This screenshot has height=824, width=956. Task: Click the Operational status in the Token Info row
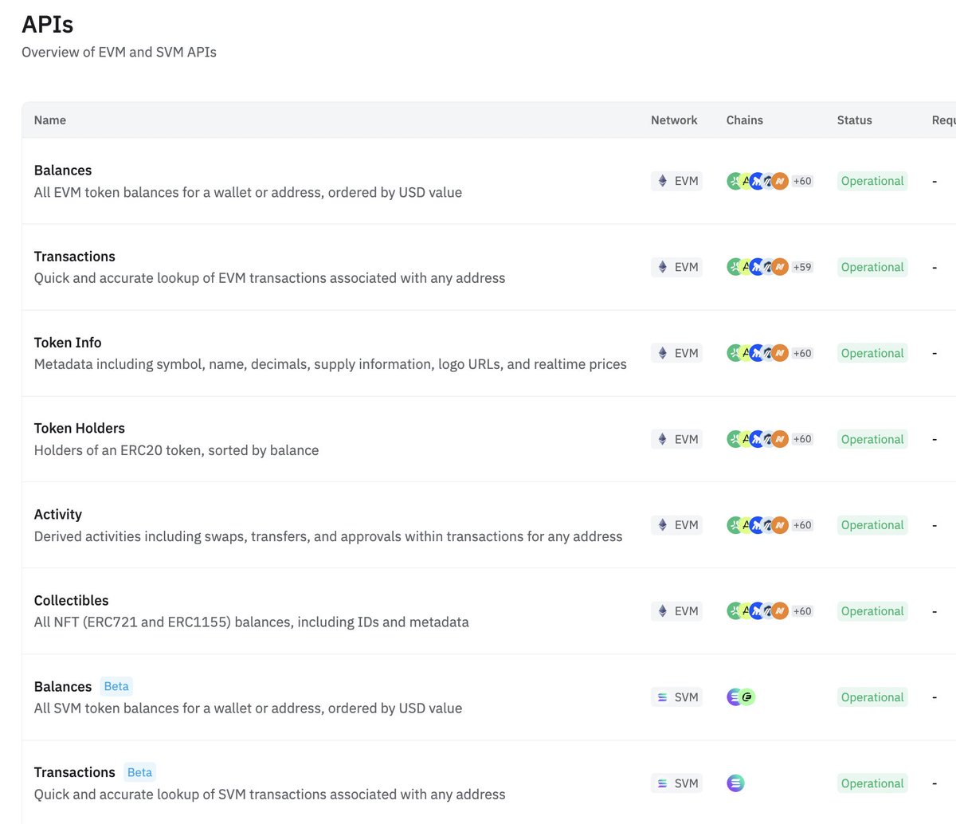tap(872, 353)
